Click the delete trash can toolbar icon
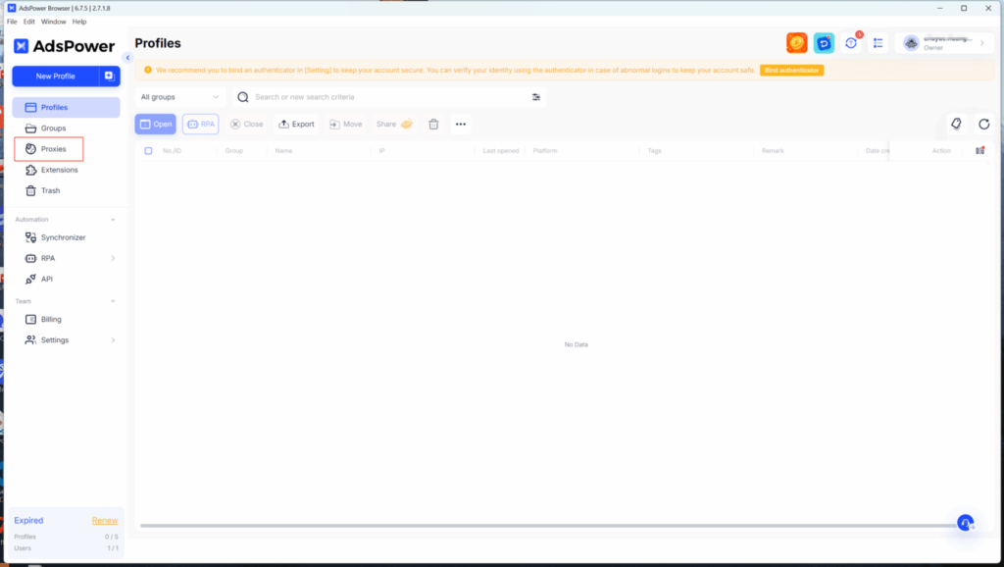 (433, 125)
